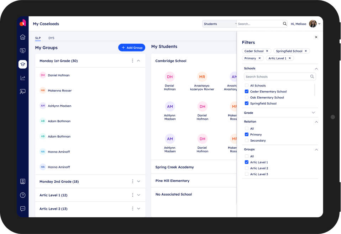Select the SLP tab

tap(38, 38)
